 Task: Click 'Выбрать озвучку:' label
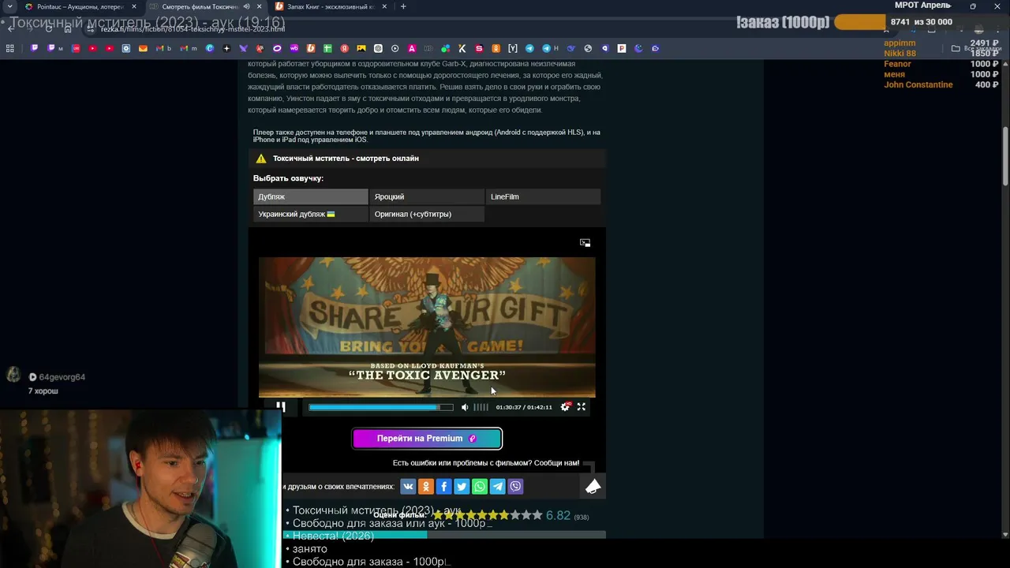288,178
